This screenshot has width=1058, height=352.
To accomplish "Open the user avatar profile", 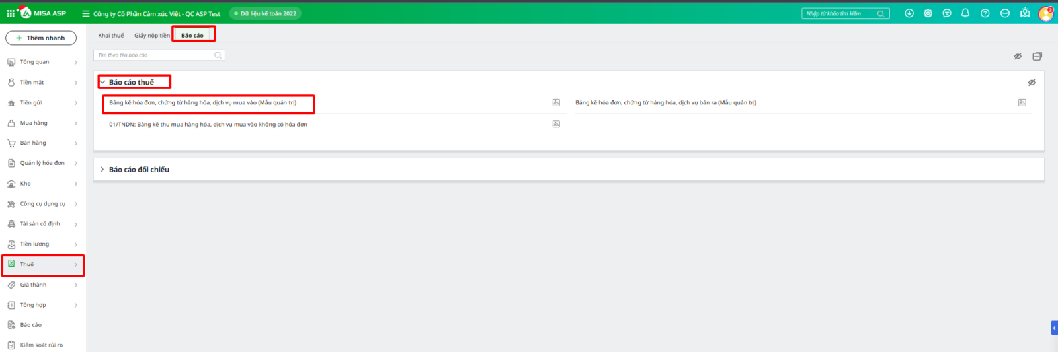I will coord(1045,13).
